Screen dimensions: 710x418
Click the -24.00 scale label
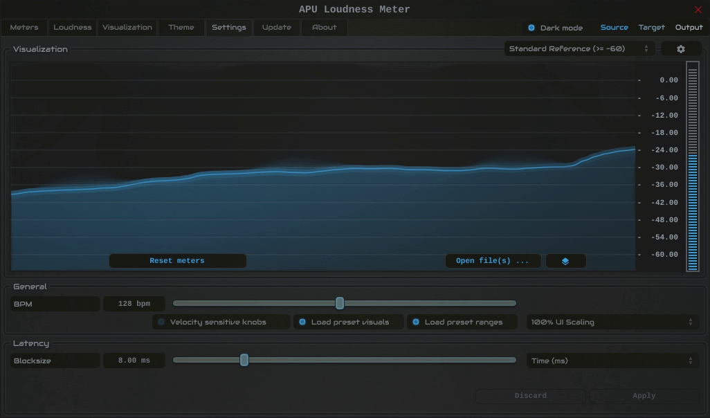coord(664,150)
